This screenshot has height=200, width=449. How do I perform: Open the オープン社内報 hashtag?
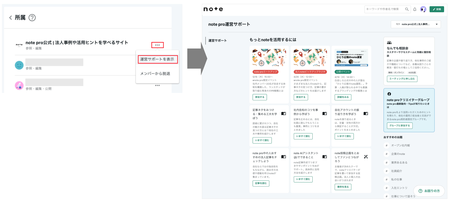pos(400,145)
